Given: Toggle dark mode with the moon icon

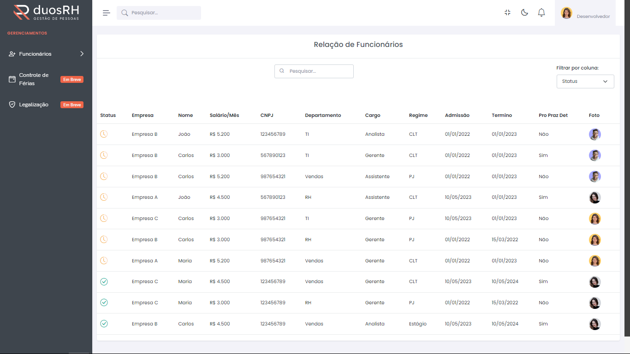Looking at the screenshot, I should 524,12.
